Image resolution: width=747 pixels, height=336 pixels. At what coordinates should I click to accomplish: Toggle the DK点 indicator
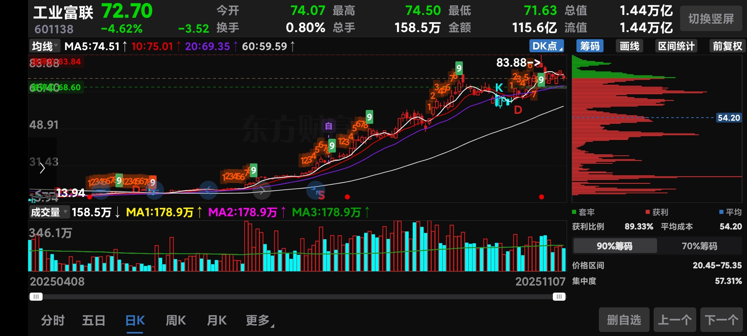coord(547,46)
